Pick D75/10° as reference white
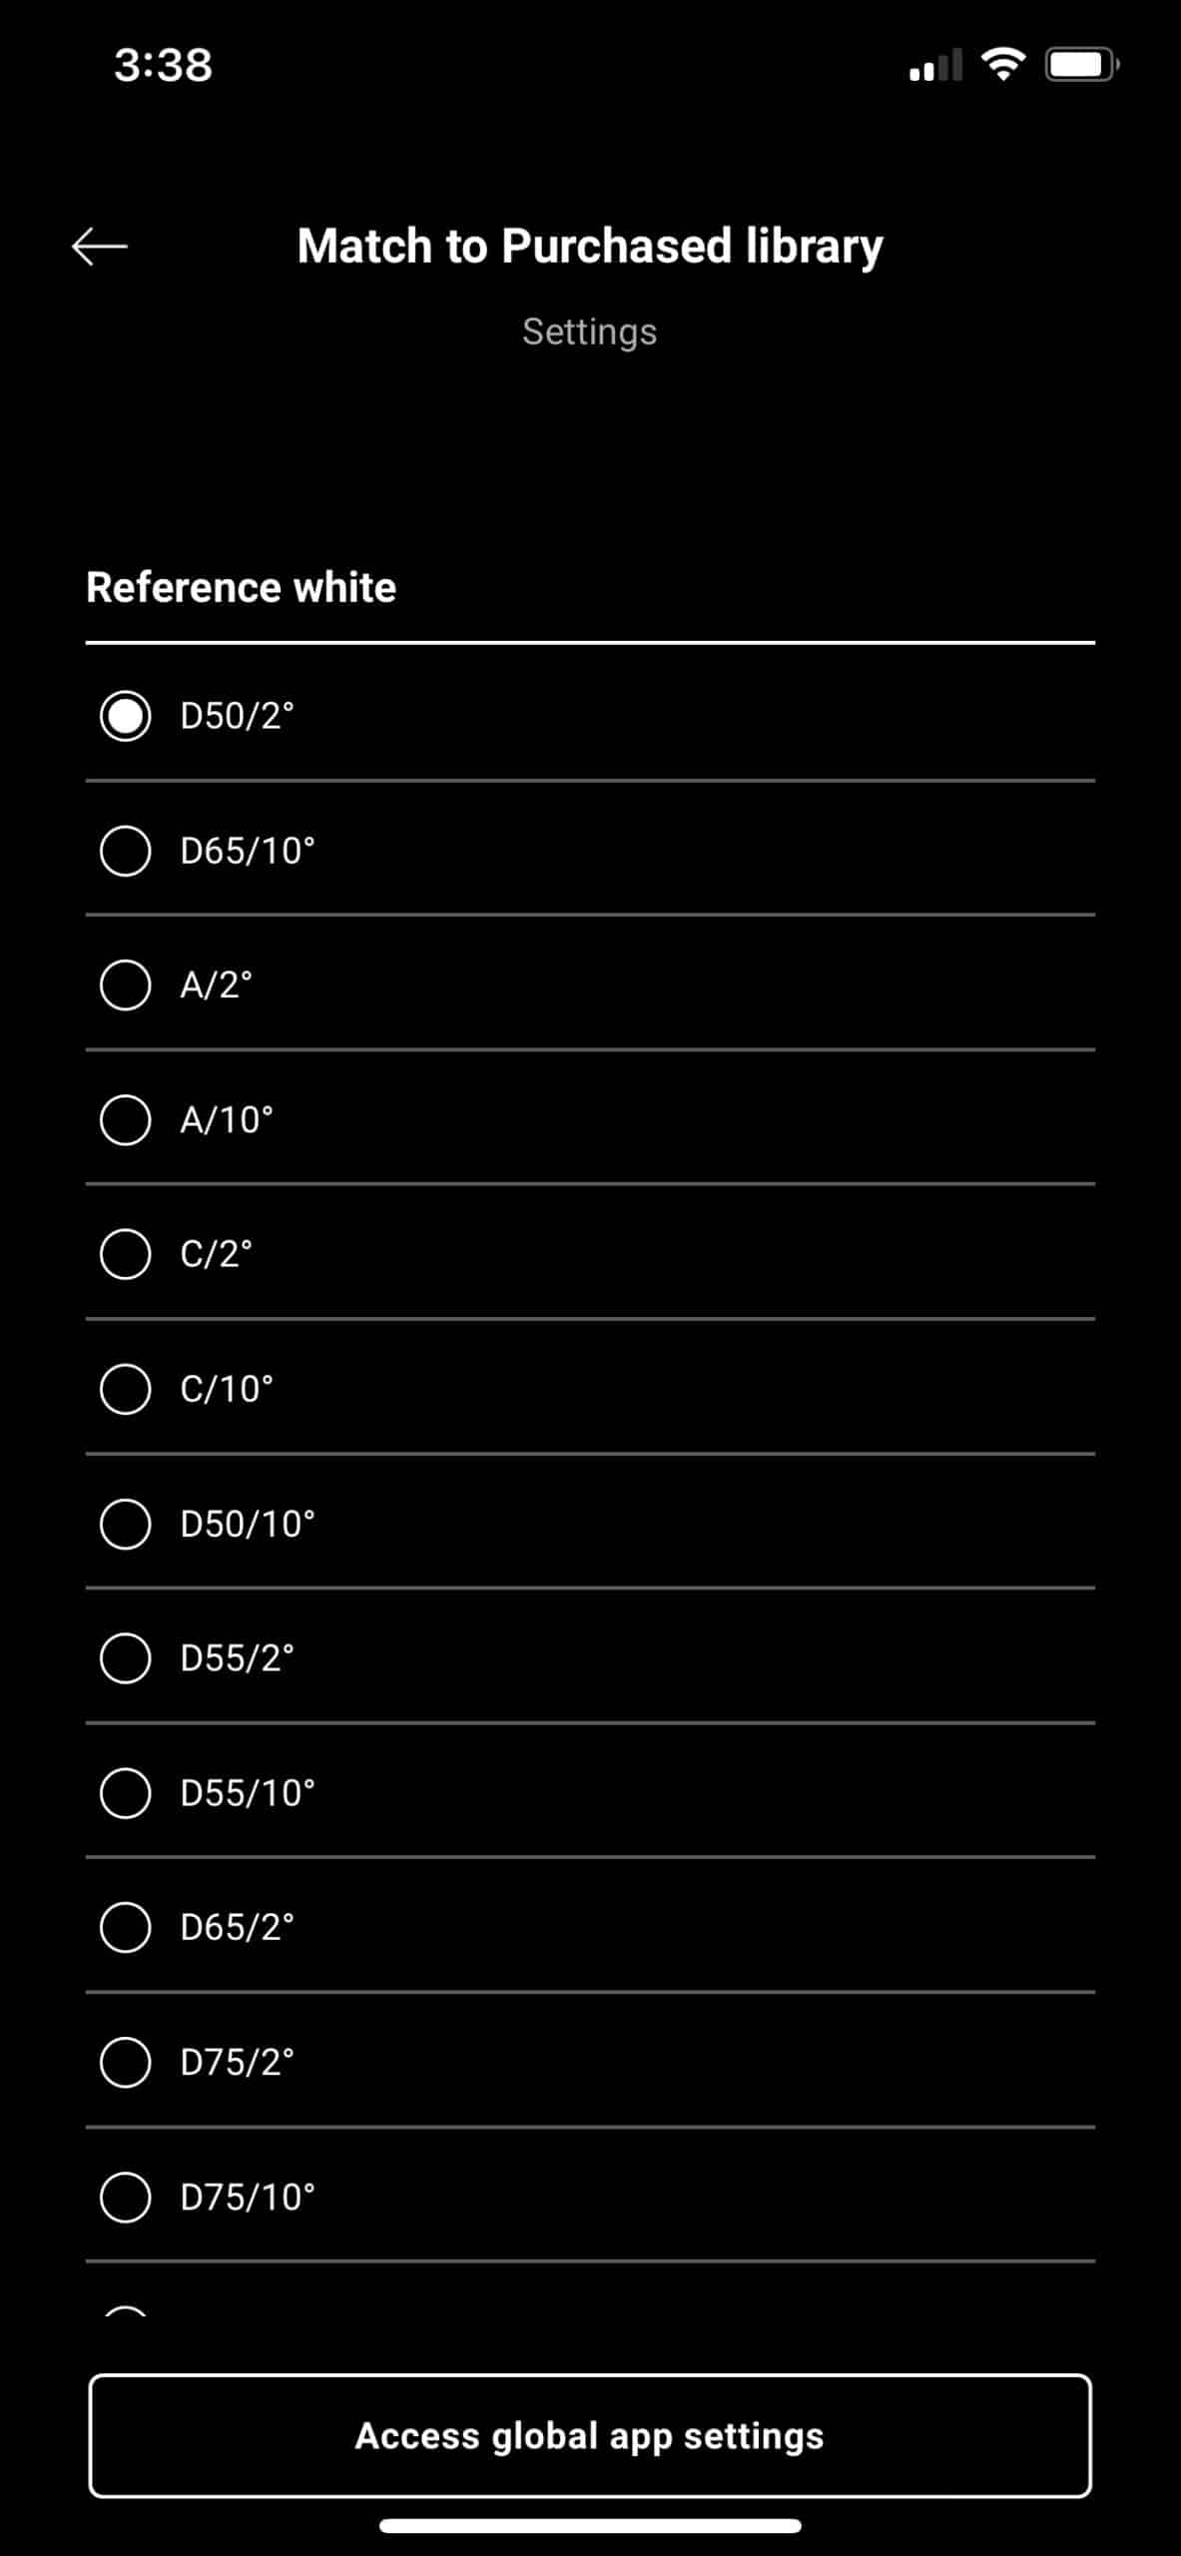Image resolution: width=1181 pixels, height=2556 pixels. pos(126,2197)
